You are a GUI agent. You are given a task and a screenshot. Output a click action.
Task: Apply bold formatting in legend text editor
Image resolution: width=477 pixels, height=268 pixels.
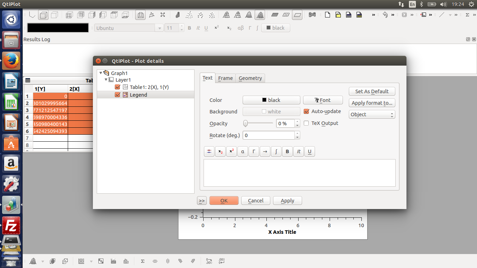click(x=287, y=151)
